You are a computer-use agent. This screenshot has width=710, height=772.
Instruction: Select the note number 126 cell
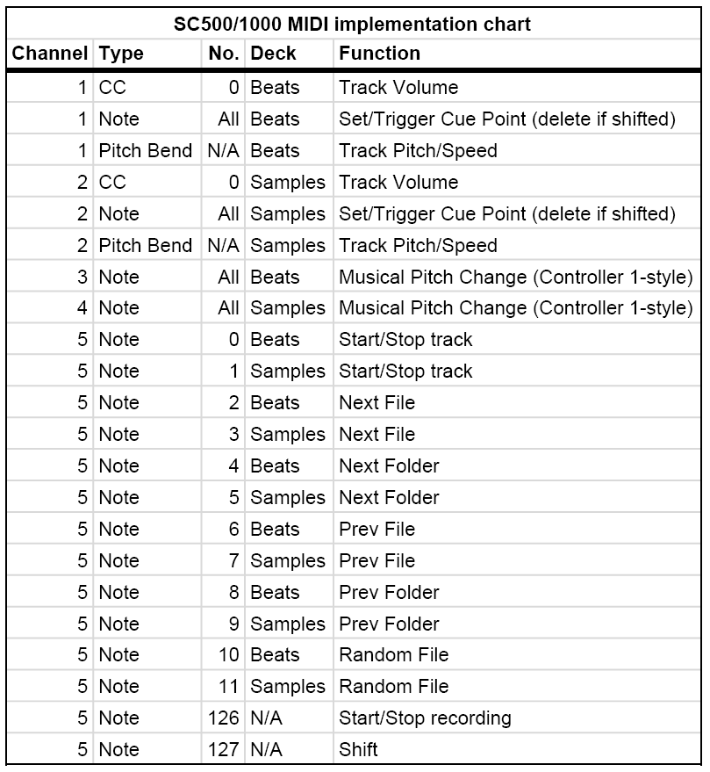pos(224,718)
